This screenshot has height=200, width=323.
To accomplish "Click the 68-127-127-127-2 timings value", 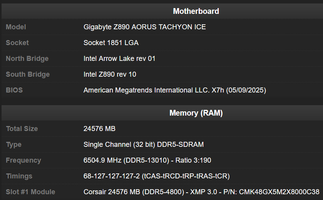I will pos(156,176).
